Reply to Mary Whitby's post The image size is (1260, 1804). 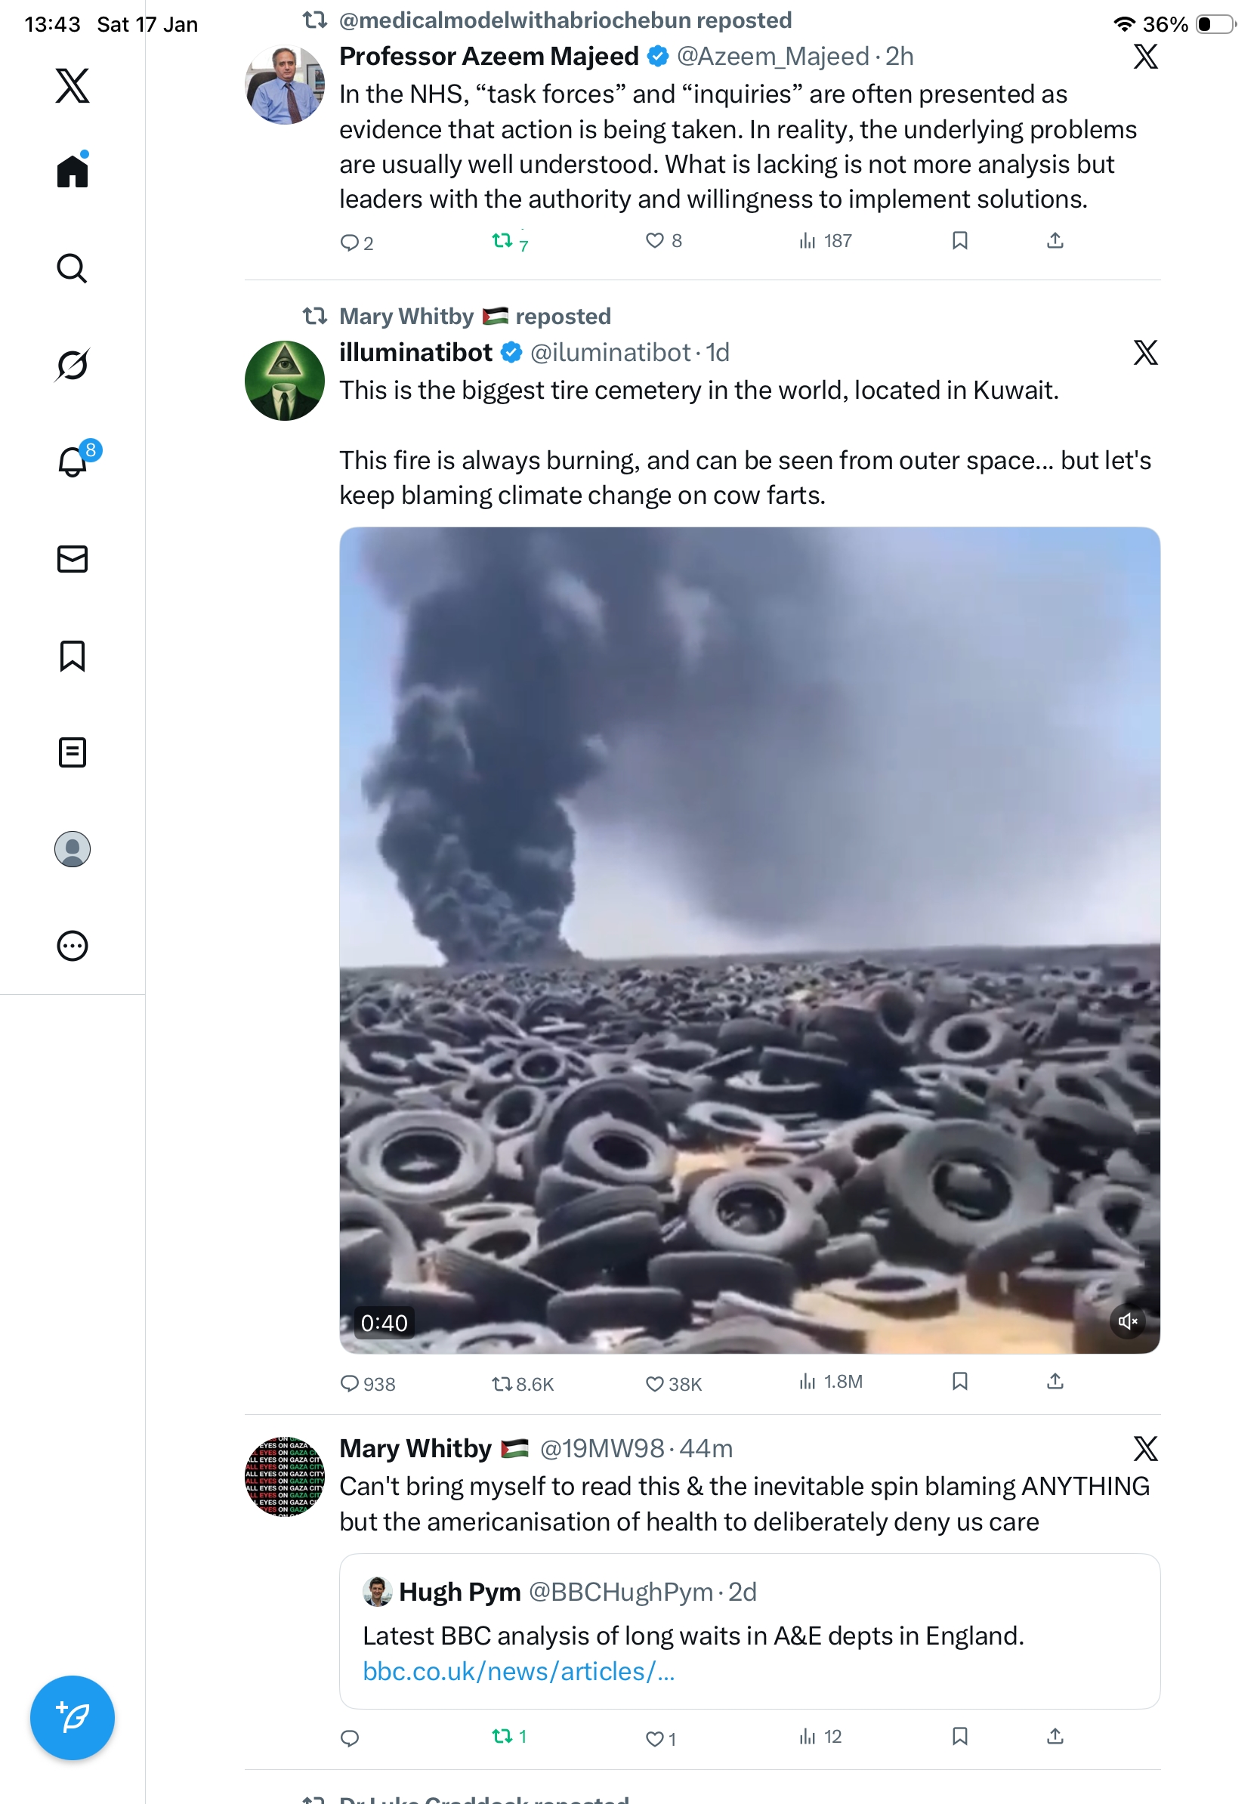(x=350, y=1738)
